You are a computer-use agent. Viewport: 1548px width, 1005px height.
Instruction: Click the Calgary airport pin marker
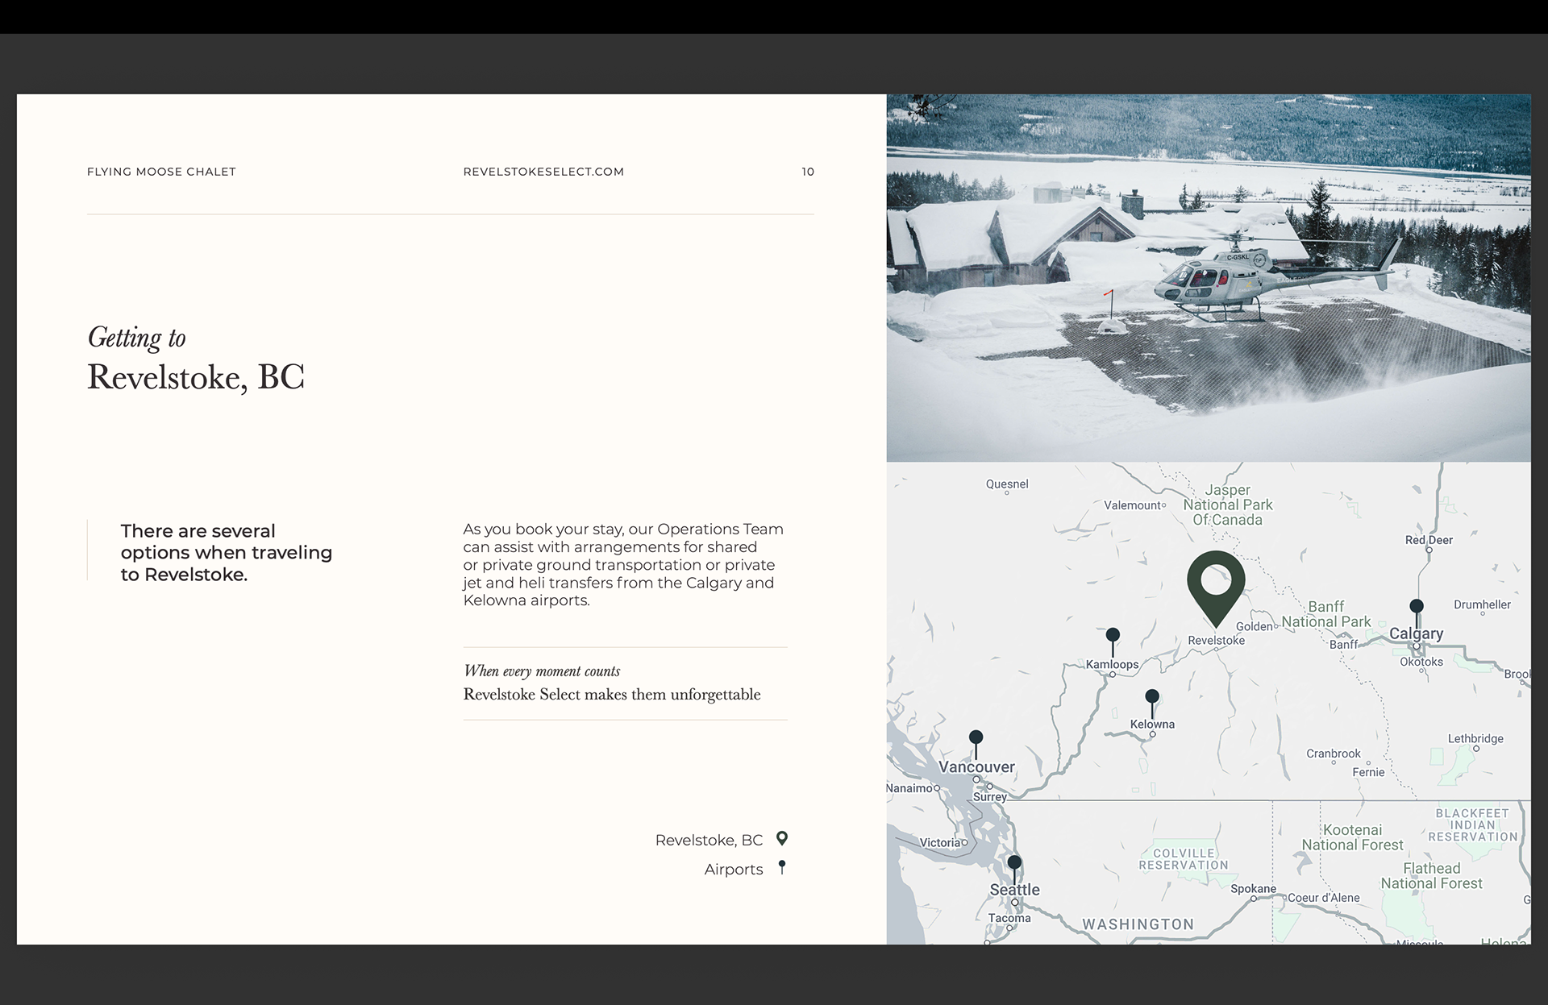coord(1416,606)
